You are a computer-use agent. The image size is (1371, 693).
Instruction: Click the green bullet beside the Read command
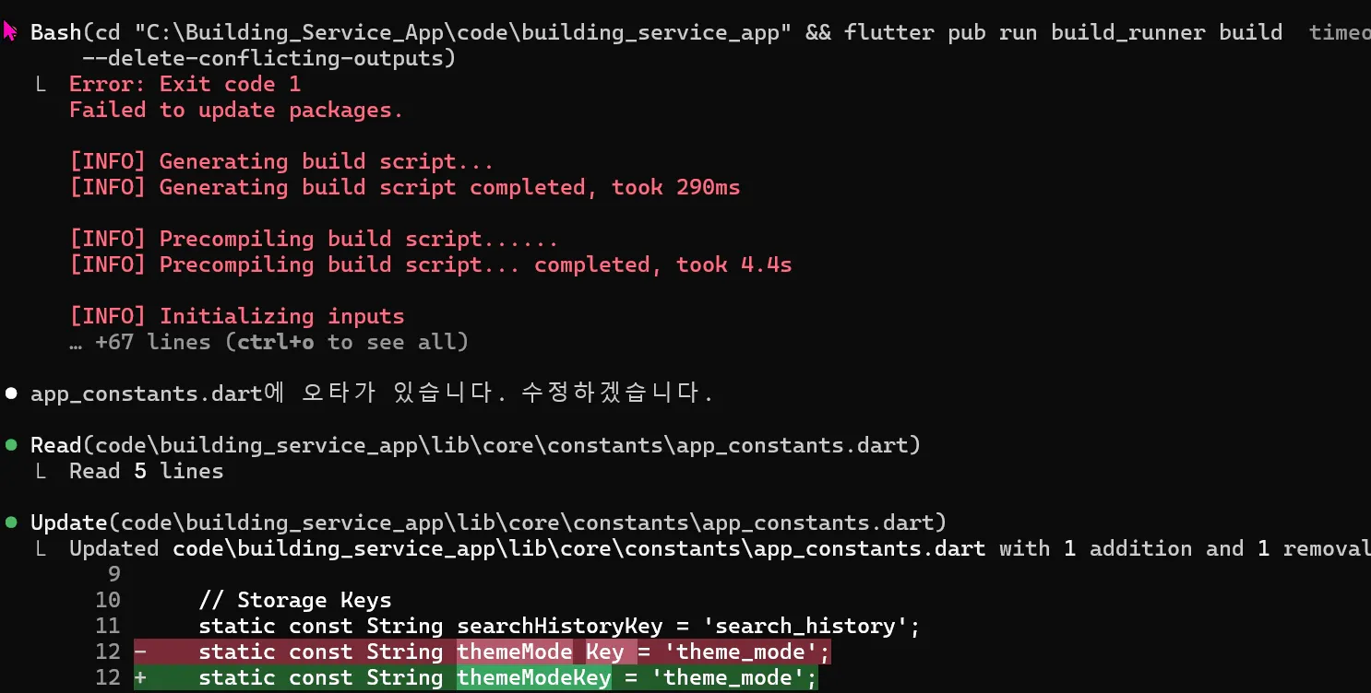click(x=11, y=445)
